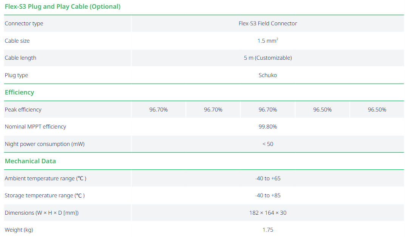This screenshot has width=414, height=237.
Task: Click the 1.5 mm² cable size value
Action: [x=267, y=41]
